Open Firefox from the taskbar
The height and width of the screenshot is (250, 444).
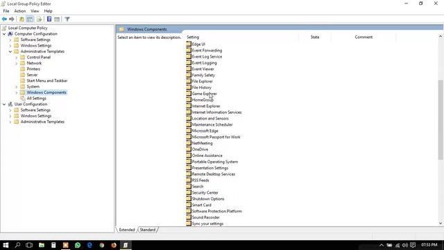(x=114, y=245)
